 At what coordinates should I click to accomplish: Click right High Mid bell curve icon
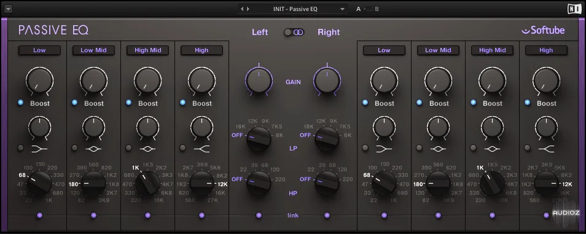pyautogui.click(x=492, y=149)
